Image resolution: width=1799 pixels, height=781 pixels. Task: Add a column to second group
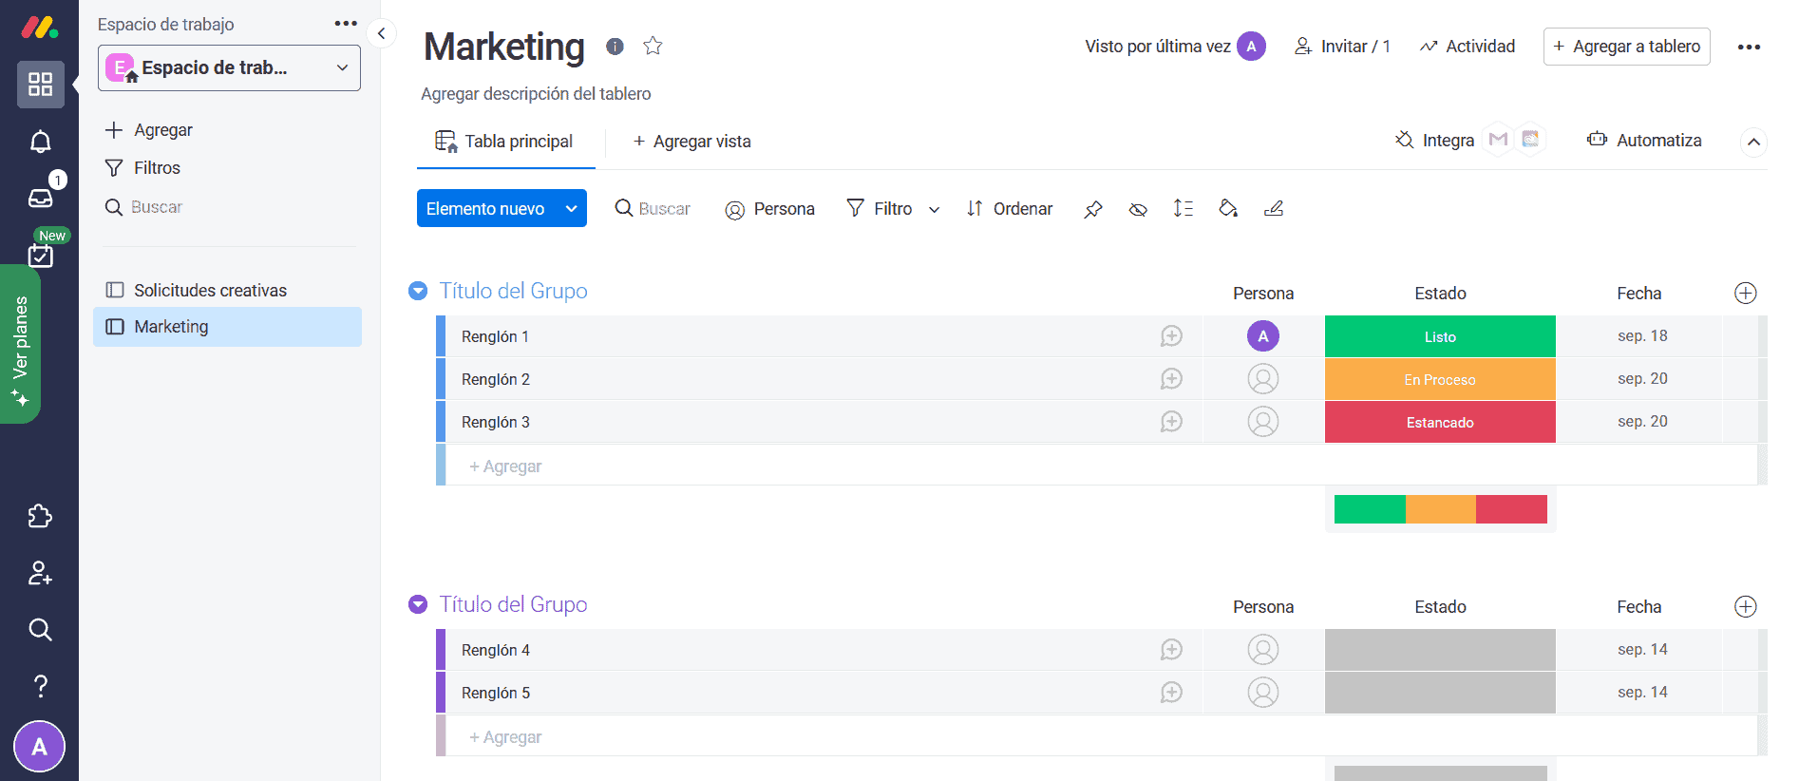pos(1745,606)
